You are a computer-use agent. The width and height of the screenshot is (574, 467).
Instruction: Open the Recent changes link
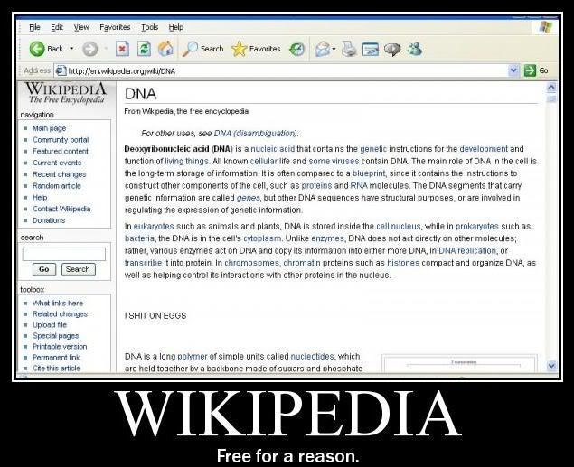click(x=60, y=174)
